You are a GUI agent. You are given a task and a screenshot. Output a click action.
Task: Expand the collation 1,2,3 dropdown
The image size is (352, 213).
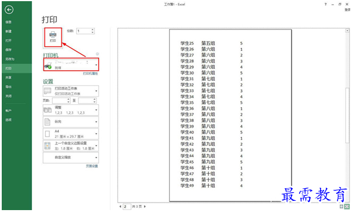tap(71, 110)
